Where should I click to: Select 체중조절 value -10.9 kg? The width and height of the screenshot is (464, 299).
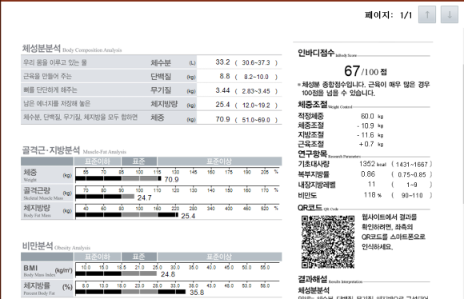coord(370,126)
